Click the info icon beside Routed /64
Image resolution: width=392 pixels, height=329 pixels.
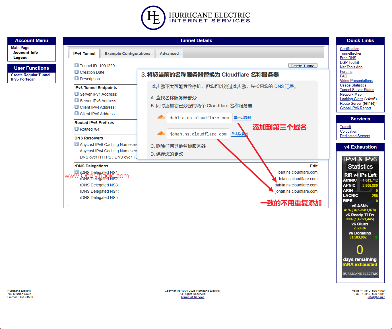tap(77, 129)
